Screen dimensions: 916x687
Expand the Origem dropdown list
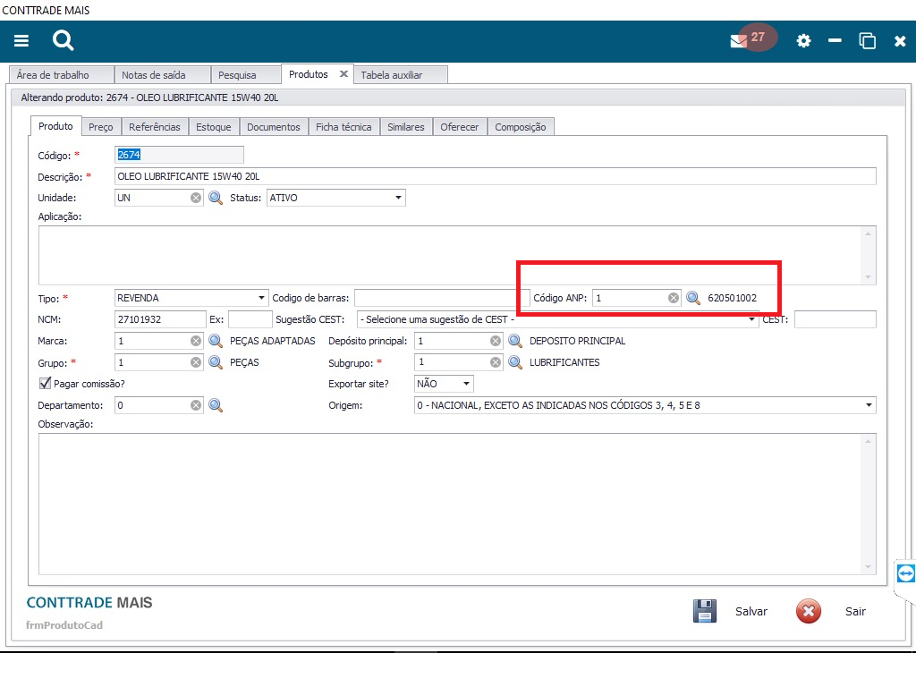(869, 405)
